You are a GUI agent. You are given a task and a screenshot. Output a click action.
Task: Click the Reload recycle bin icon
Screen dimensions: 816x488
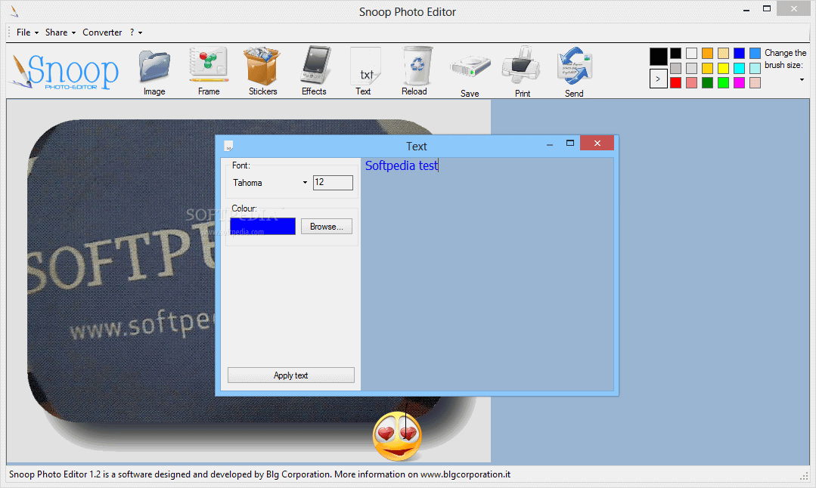click(417, 66)
